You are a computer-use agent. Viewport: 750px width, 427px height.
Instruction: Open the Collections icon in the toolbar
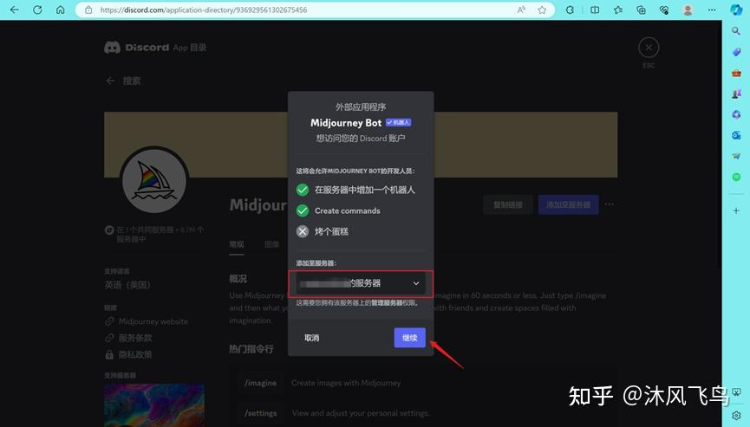point(641,10)
